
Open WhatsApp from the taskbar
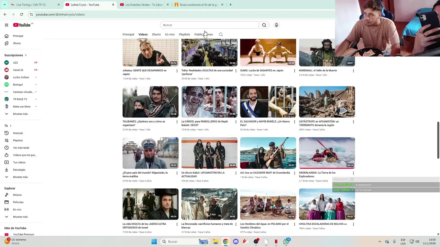tap(286, 242)
